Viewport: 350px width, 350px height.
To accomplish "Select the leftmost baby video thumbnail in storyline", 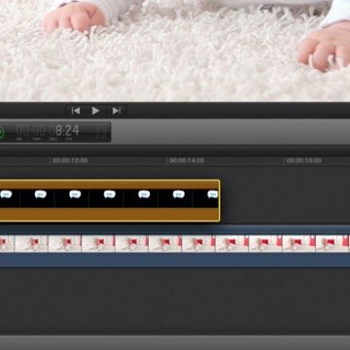I will click(x=7, y=244).
